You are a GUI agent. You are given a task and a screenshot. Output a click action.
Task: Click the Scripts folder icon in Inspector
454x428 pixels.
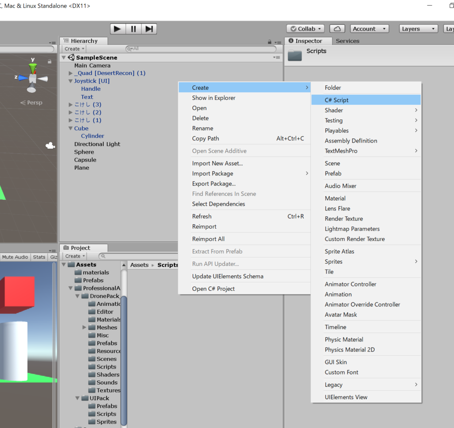point(294,55)
